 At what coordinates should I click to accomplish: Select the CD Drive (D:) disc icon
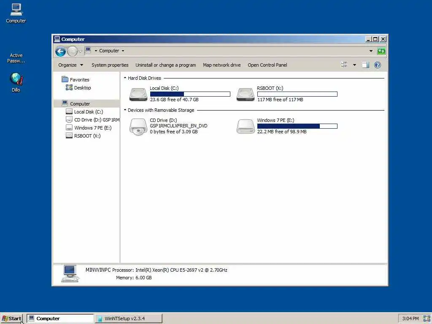click(138, 127)
